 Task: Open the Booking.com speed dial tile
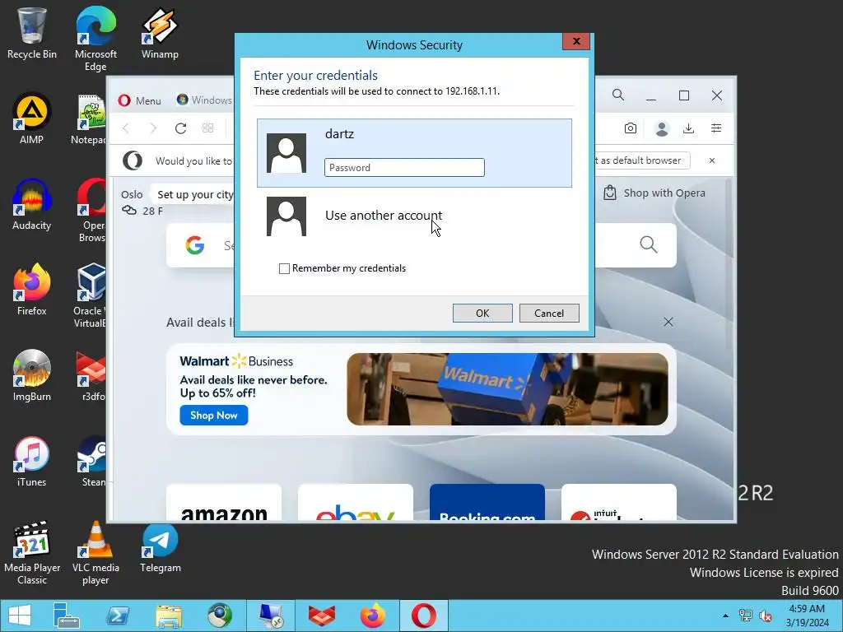[487, 502]
